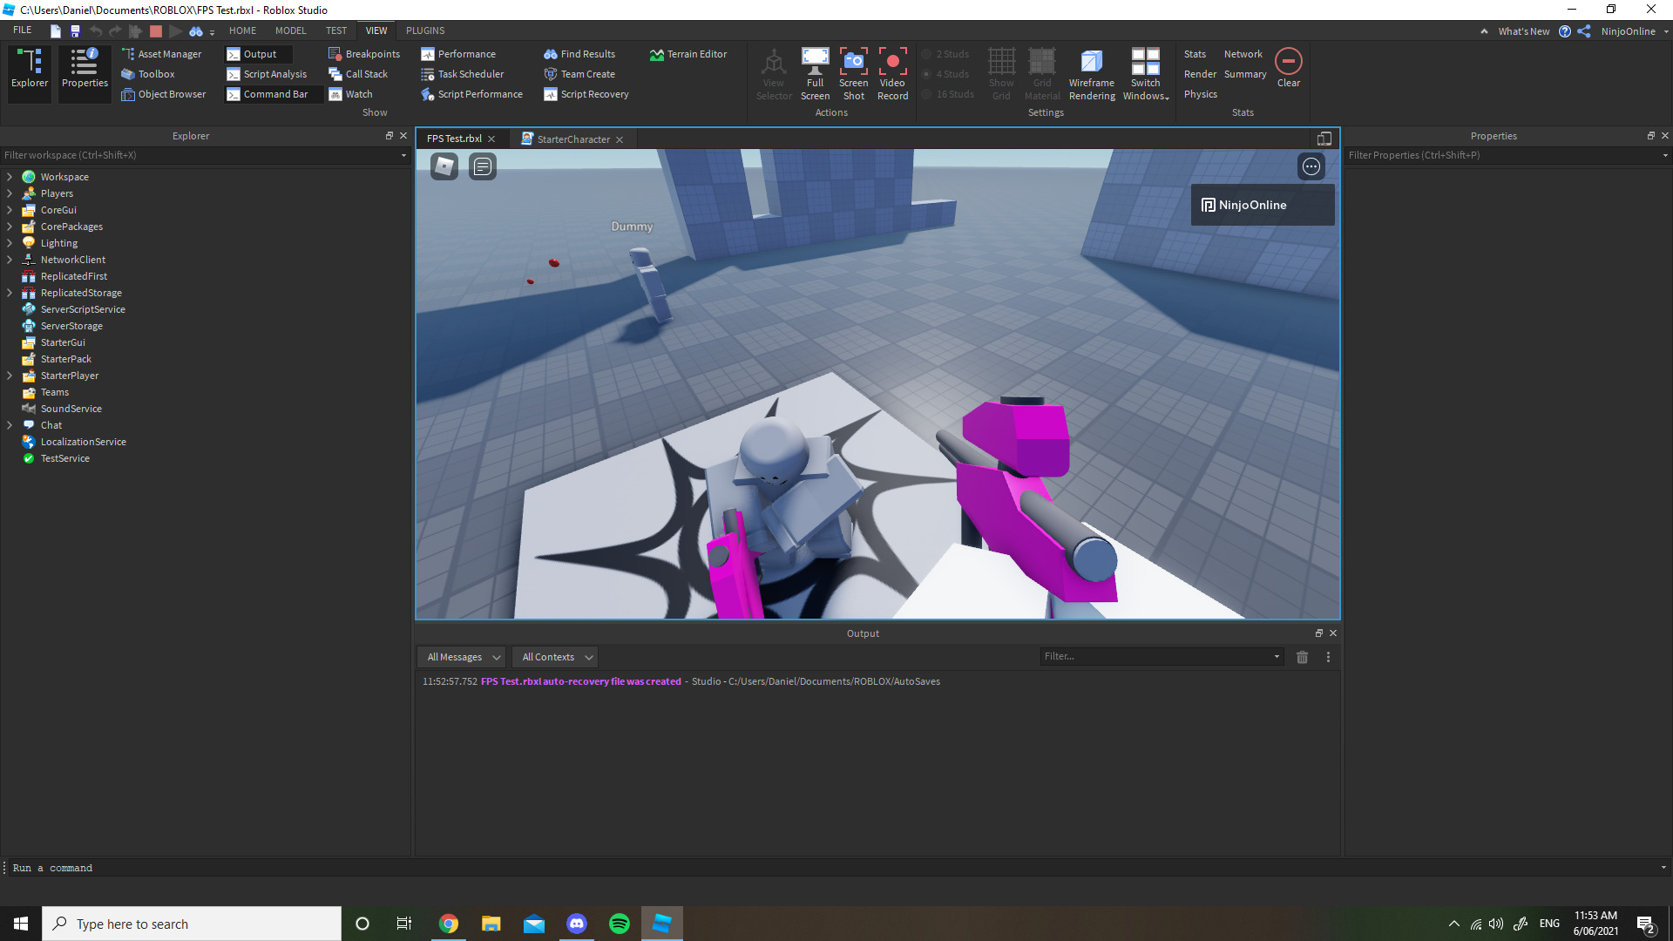Click the Output filter field
The height and width of the screenshot is (941, 1673).
(1162, 656)
